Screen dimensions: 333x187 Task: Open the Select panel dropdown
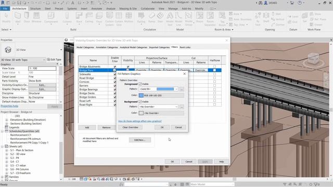[x=6, y=30]
